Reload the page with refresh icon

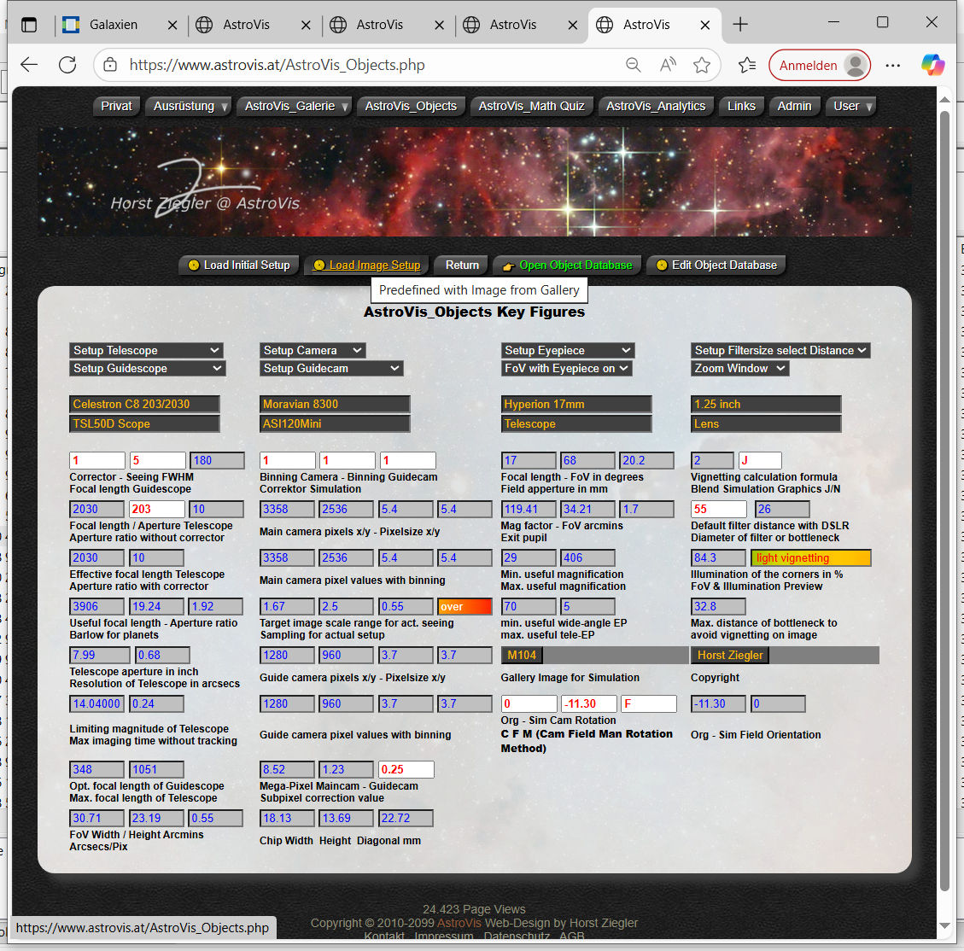click(67, 65)
